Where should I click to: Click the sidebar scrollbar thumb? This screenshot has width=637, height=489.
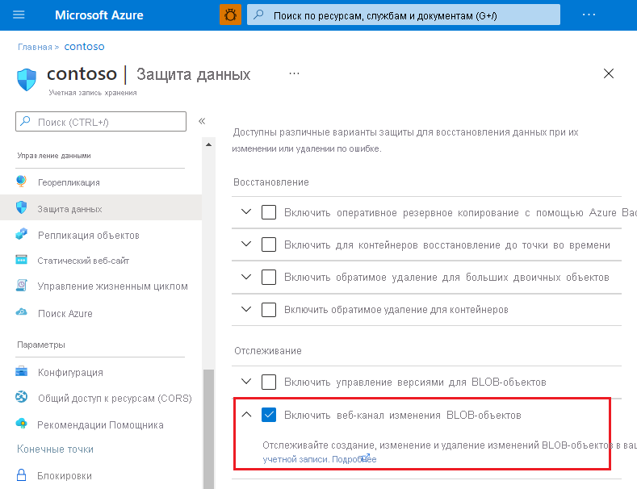point(208,429)
